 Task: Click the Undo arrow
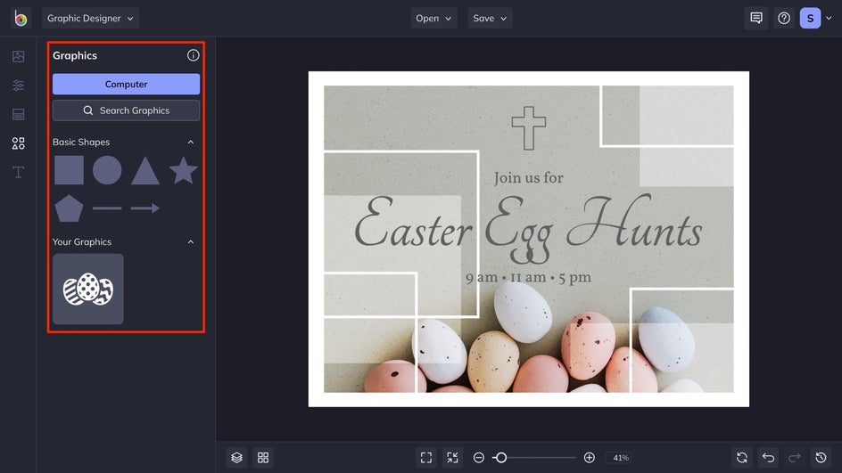point(768,457)
